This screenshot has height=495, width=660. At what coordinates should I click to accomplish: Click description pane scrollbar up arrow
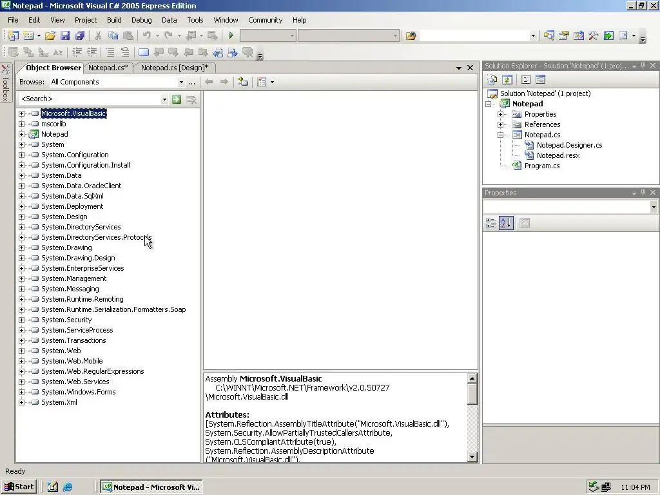(472, 378)
